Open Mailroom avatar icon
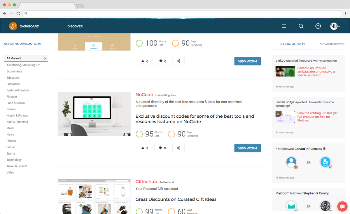This screenshot has width=350, height=214. tap(291, 206)
